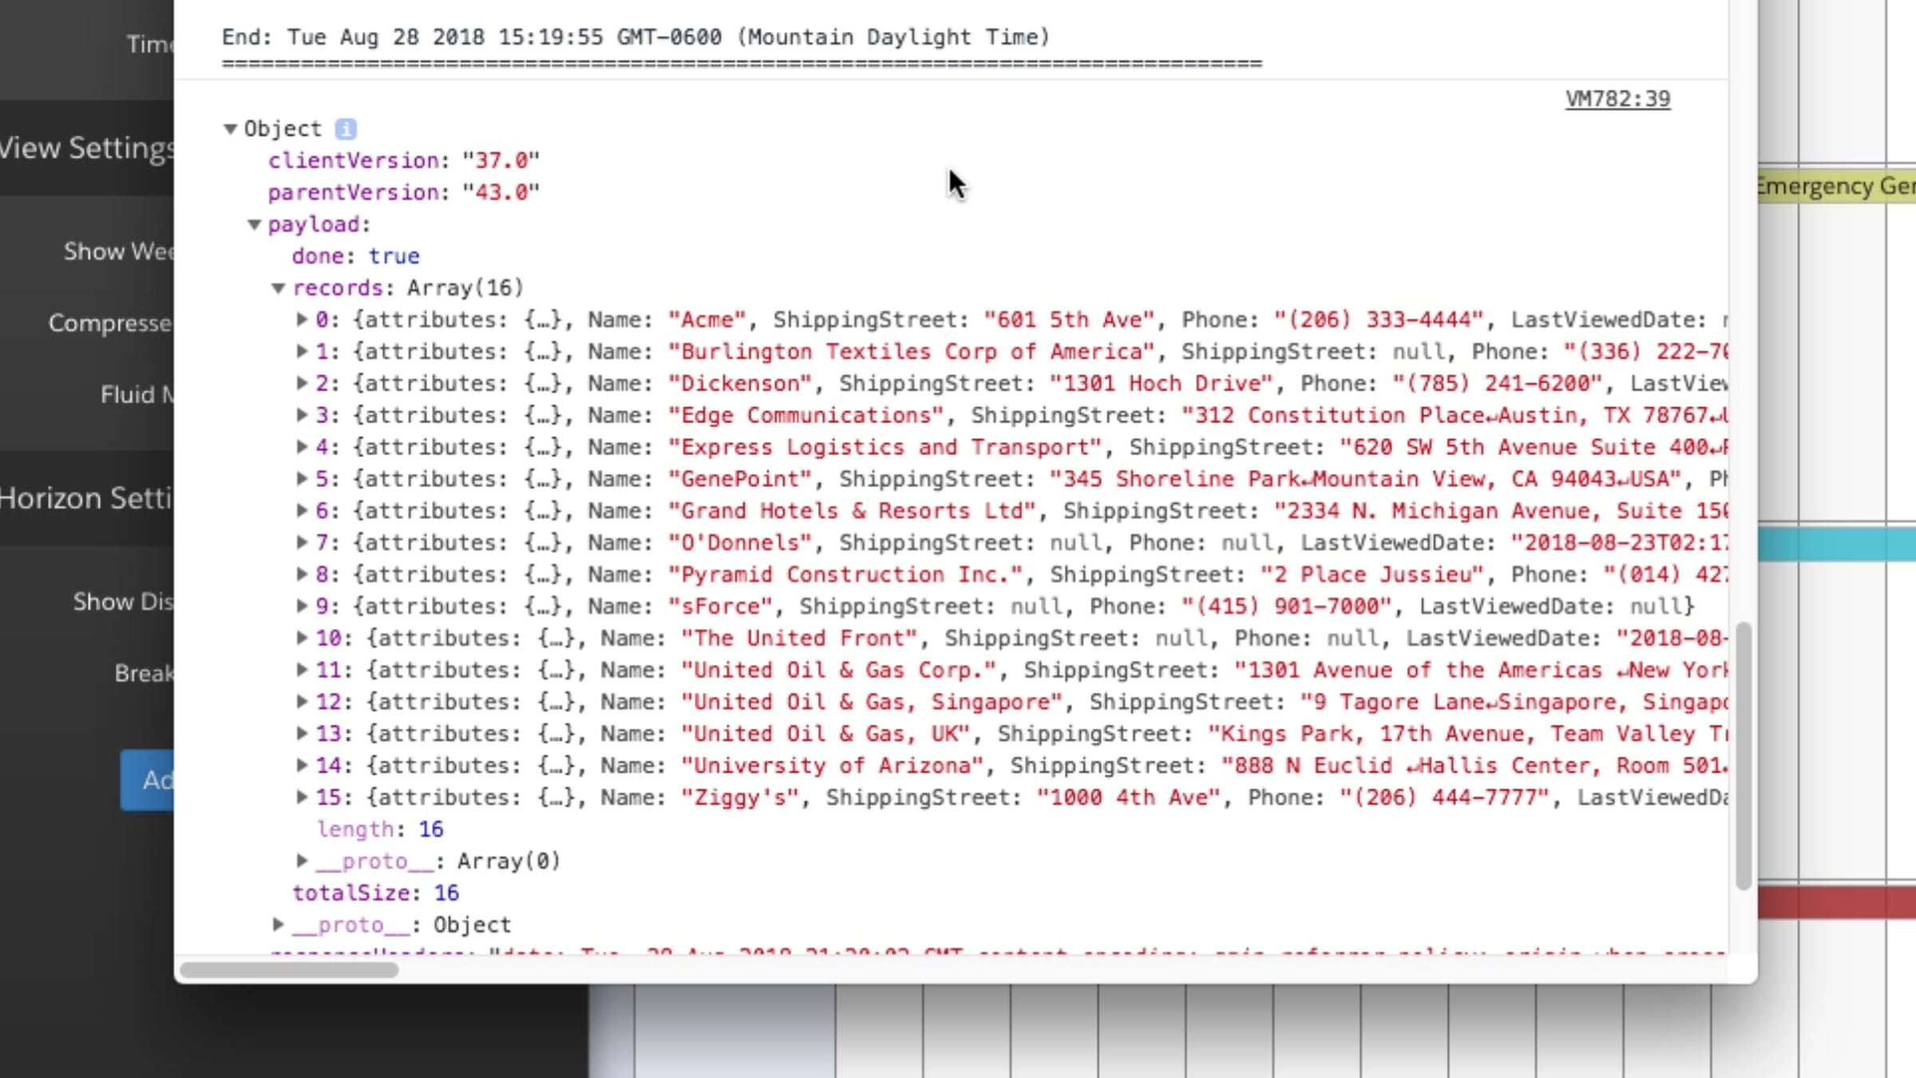
Task: Click the parentVersion "43.0" property
Action: (404, 192)
